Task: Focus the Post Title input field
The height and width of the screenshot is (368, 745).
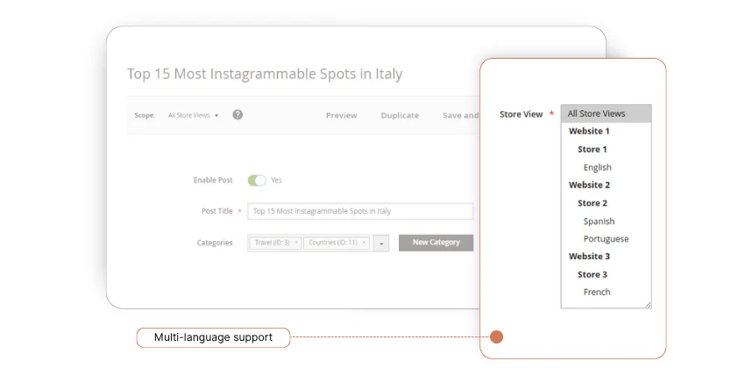Action: point(360,211)
